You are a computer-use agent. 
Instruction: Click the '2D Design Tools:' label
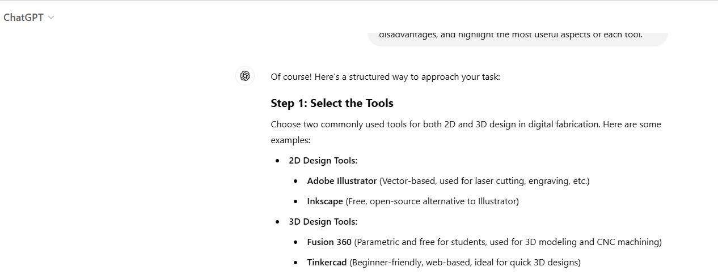[323, 161]
